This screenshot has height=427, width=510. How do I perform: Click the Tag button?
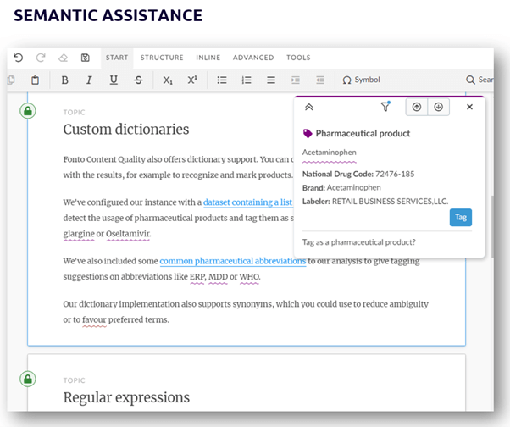pos(461,217)
